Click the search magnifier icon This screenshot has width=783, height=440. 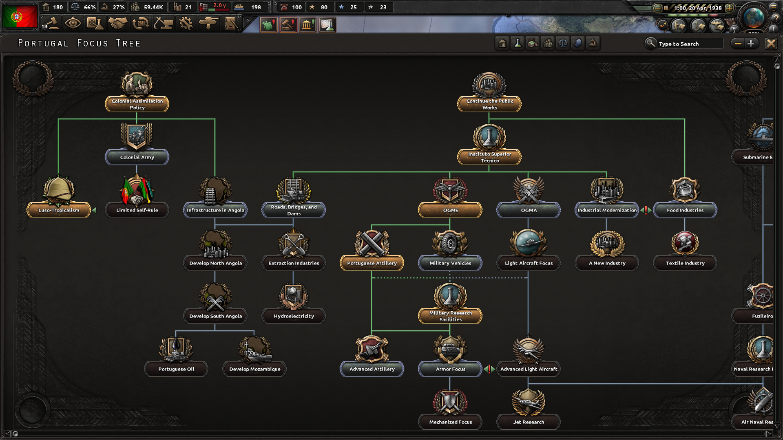650,43
